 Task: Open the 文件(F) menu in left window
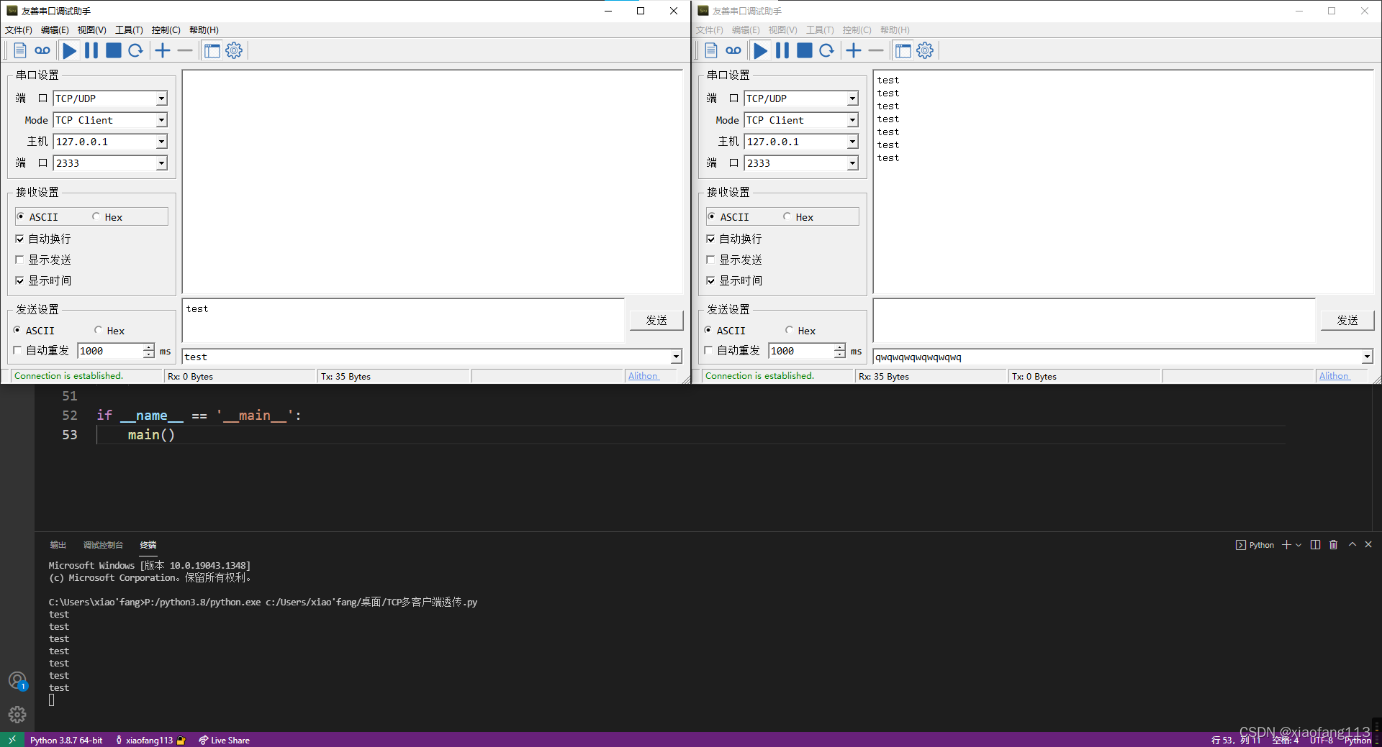coord(19,30)
